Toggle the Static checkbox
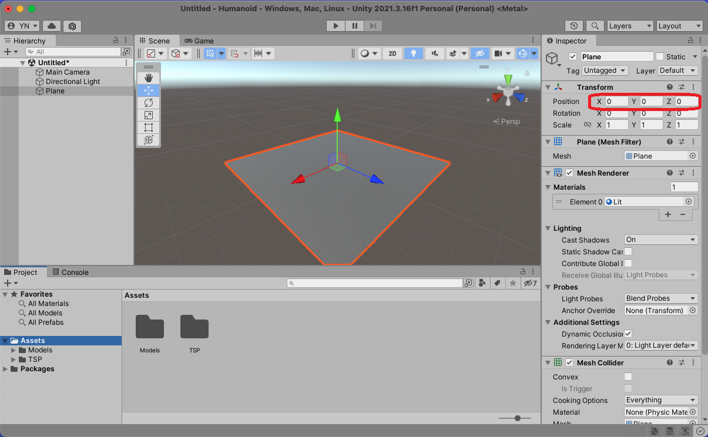Image resolution: width=708 pixels, height=437 pixels. (660, 57)
